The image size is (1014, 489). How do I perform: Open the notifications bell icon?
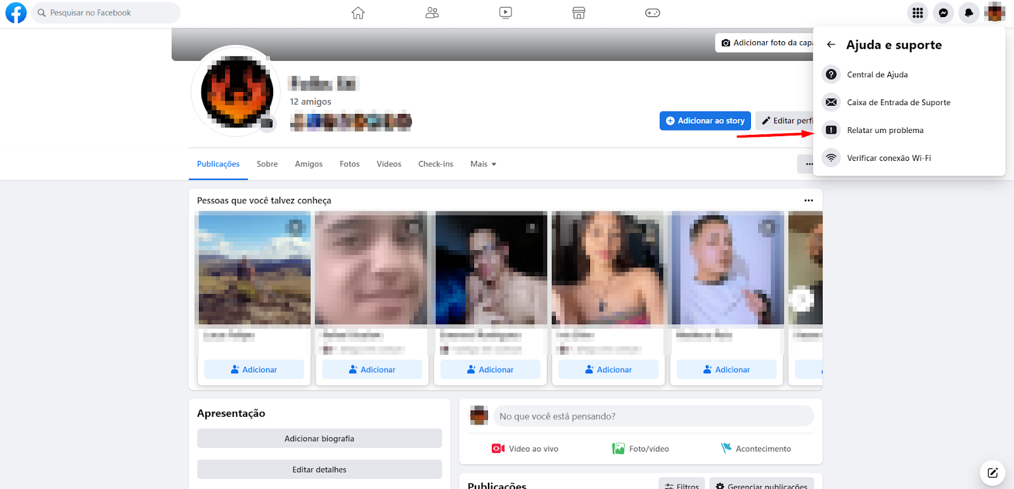click(x=968, y=13)
